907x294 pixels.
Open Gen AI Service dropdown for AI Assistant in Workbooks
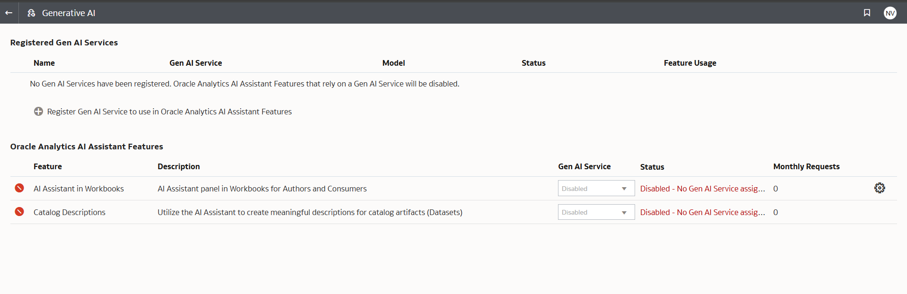596,189
